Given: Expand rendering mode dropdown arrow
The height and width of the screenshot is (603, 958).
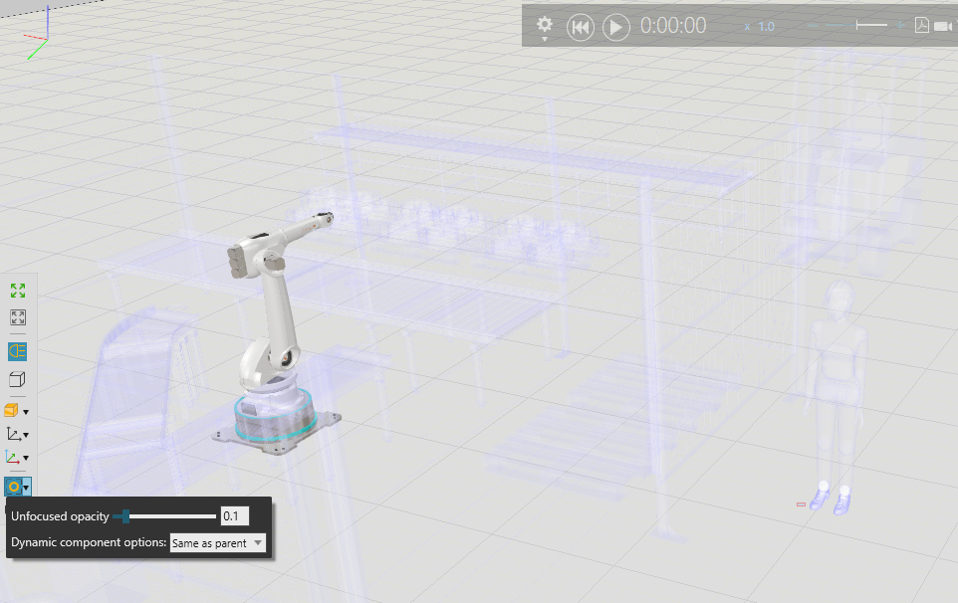Looking at the screenshot, I should pyautogui.click(x=26, y=412).
